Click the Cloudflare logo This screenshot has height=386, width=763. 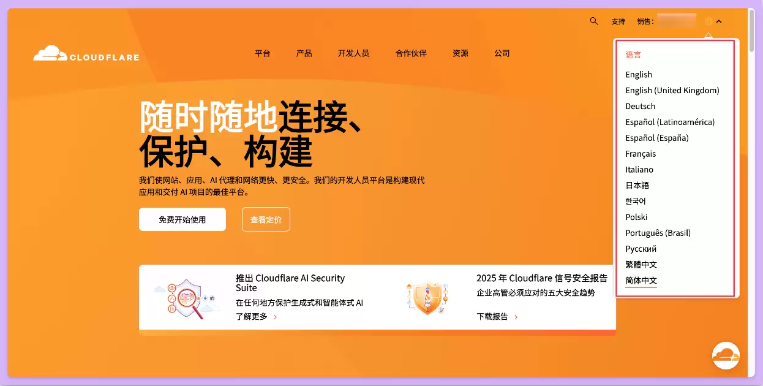(x=86, y=54)
